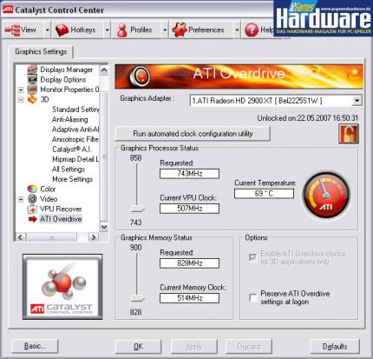Click the Hotkeys toolbar button
373x359 pixels.
[77, 30]
